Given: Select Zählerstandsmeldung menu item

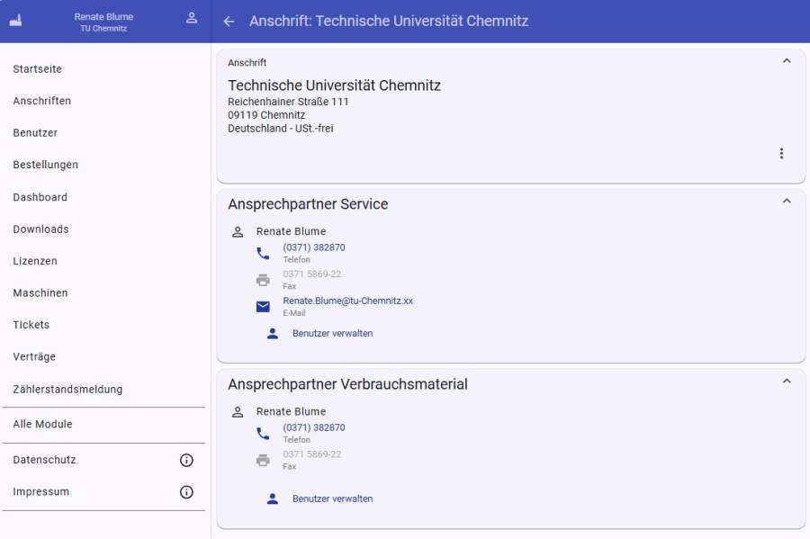Looking at the screenshot, I should point(67,390).
